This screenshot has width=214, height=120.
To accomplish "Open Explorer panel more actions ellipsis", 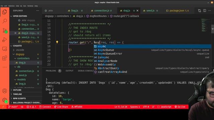I will click(x=37, y=11).
